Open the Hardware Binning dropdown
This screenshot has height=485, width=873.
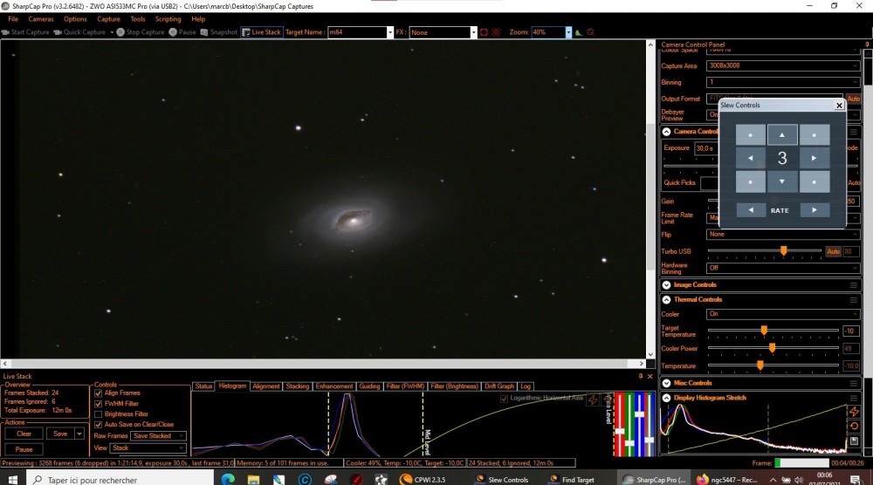(783, 268)
